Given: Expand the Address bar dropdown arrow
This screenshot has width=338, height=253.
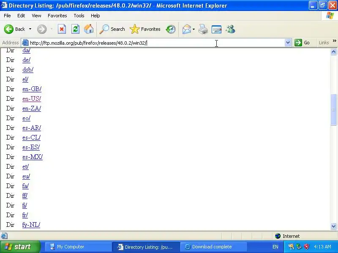Looking at the screenshot, I should pyautogui.click(x=288, y=43).
